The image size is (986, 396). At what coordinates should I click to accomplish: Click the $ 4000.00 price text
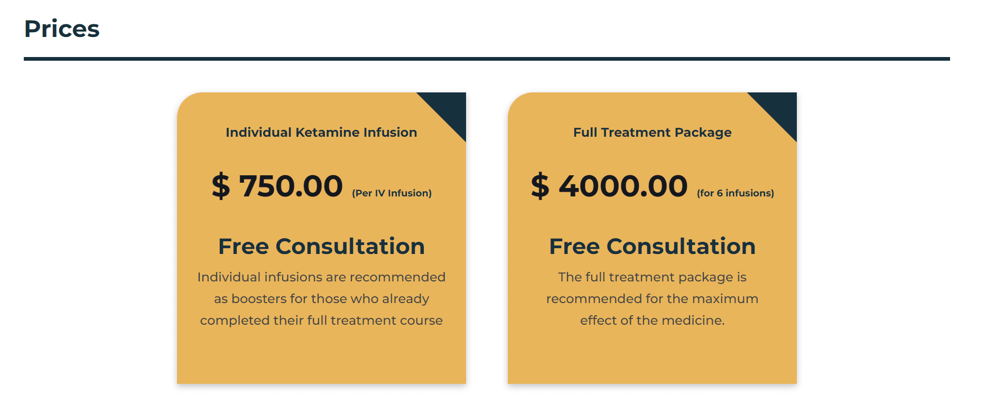[609, 186]
